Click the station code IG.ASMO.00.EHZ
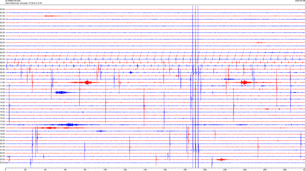This screenshot has height=171, width=305. click(x=13, y=1)
